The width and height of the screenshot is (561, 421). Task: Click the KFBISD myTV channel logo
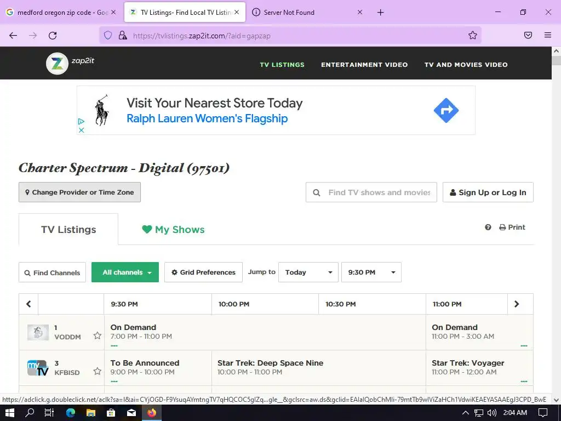click(38, 368)
